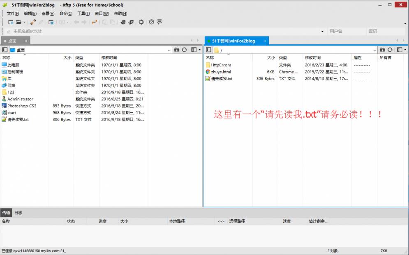Click the remote pane view layout icon

(400, 50)
